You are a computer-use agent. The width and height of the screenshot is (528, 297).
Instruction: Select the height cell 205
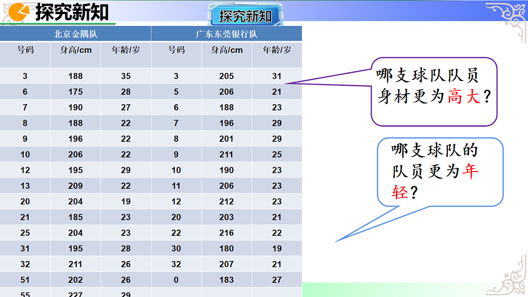point(227,76)
